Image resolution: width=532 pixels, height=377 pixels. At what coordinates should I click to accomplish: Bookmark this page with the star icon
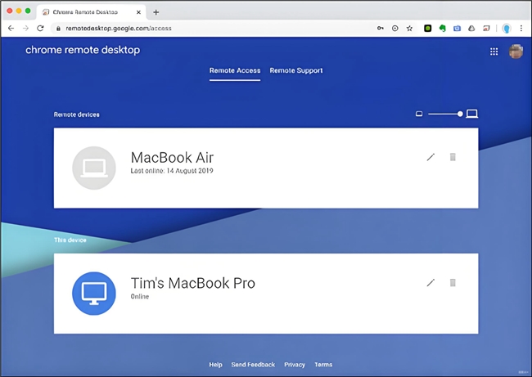(409, 28)
